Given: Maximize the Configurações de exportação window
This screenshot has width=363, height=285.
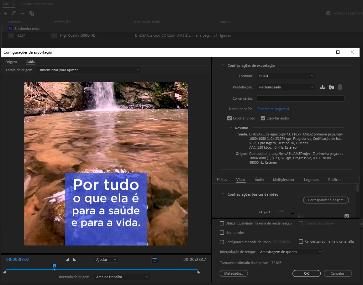Looking at the screenshot, I should pyautogui.click(x=338, y=52).
